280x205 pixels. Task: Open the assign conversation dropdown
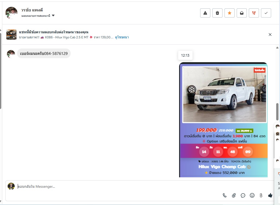[38, 16]
